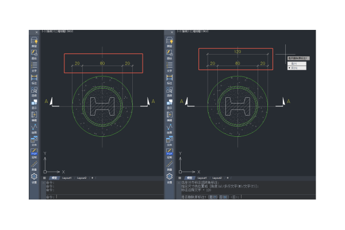Add a new layout tab in right window

pyautogui.click(x=228, y=178)
